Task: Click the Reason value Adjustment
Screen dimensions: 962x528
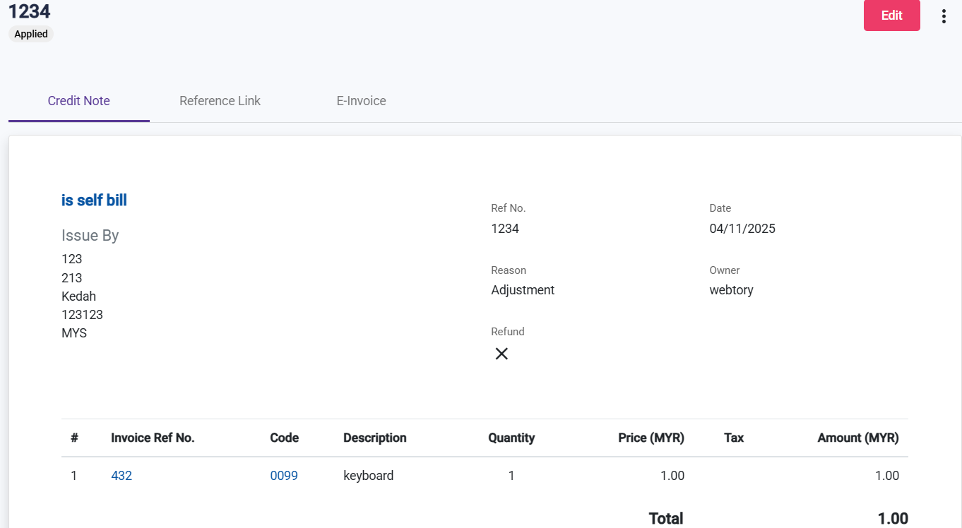Action: [523, 290]
